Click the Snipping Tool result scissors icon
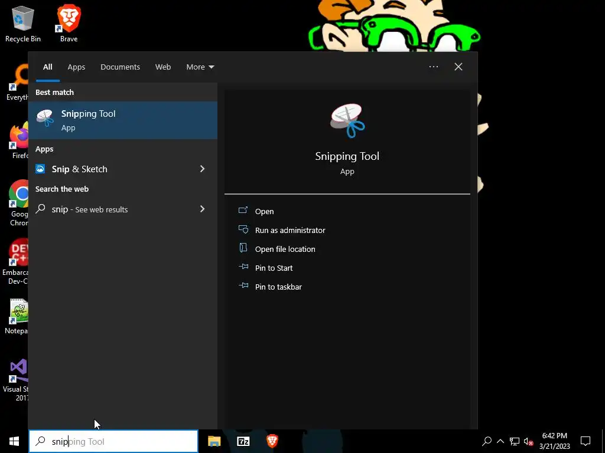Screen dimensions: 605x453 coord(45,117)
